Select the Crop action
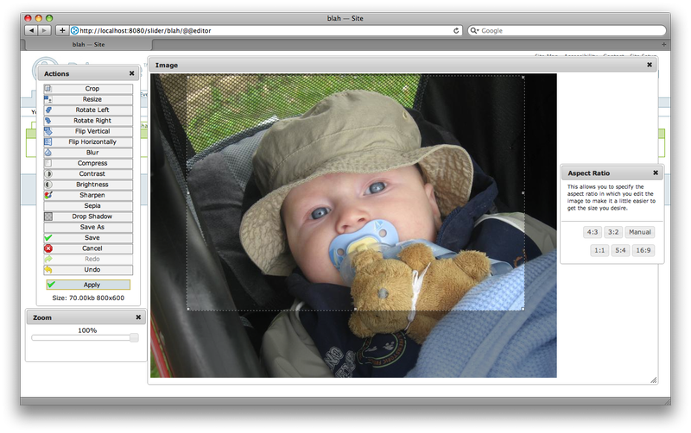Image resolution: width=691 pixels, height=433 pixels. (x=92, y=89)
